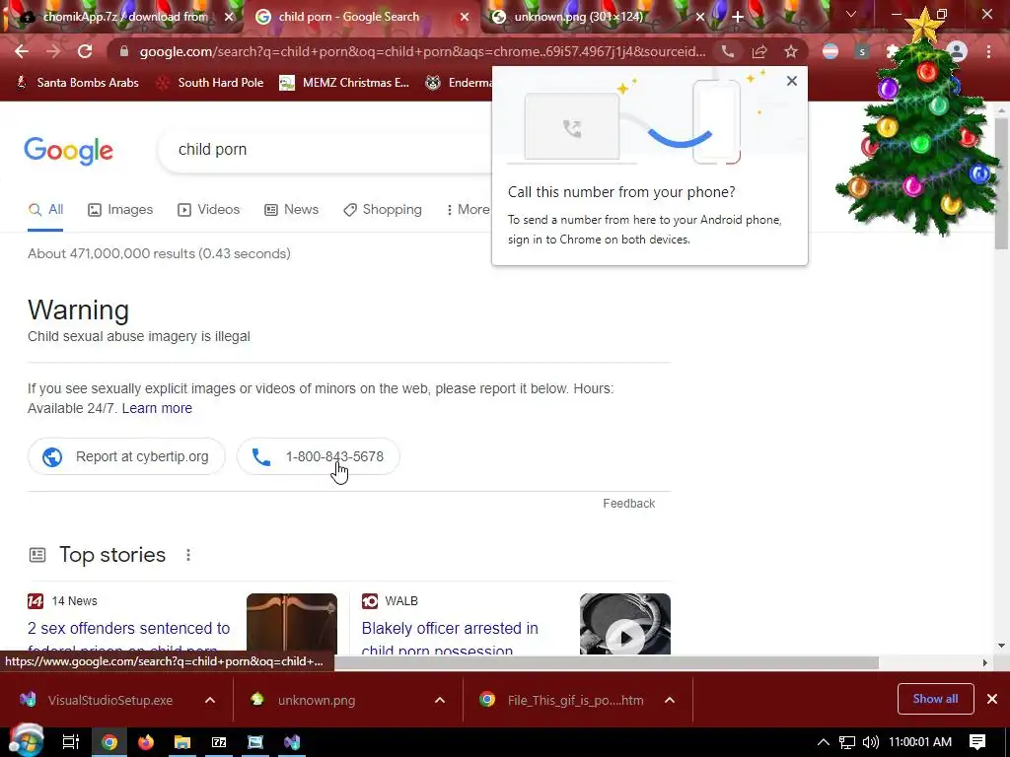Click Show all downloads

coord(935,699)
